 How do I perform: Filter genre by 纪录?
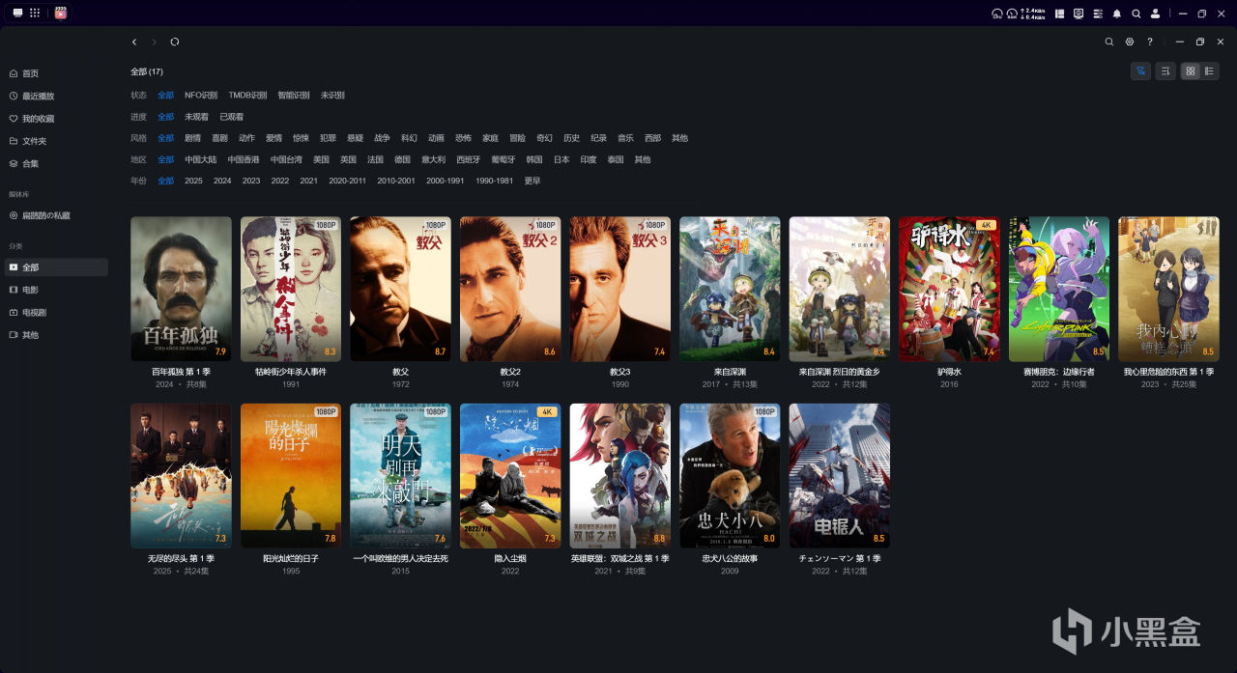click(x=599, y=138)
